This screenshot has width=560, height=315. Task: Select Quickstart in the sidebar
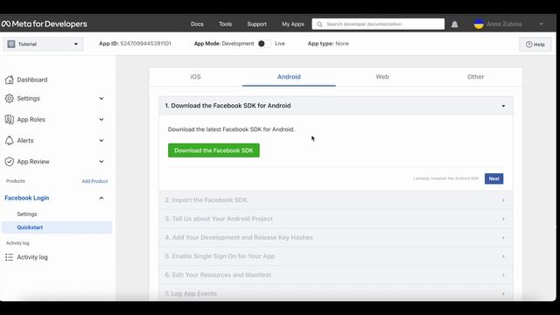[57, 227]
